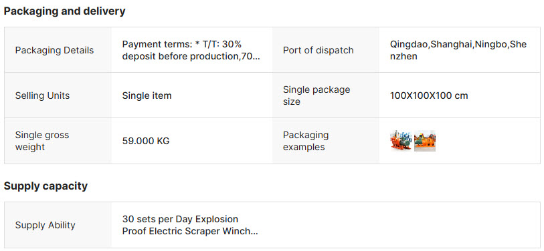This screenshot has width=544, height=251.
Task: Click the ellipsis after 'deposit before production,70'
Action: pos(256,57)
